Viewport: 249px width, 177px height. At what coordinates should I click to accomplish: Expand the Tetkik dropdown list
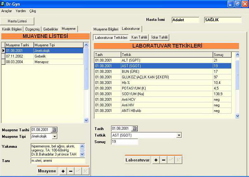pos(179,135)
